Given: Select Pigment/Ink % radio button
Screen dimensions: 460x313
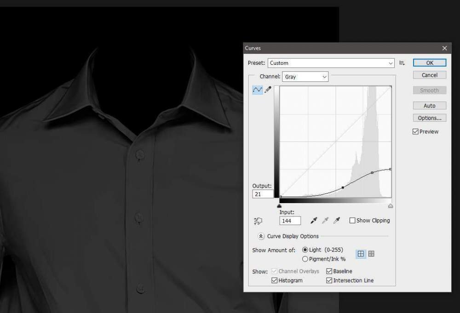Looking at the screenshot, I should pos(305,259).
